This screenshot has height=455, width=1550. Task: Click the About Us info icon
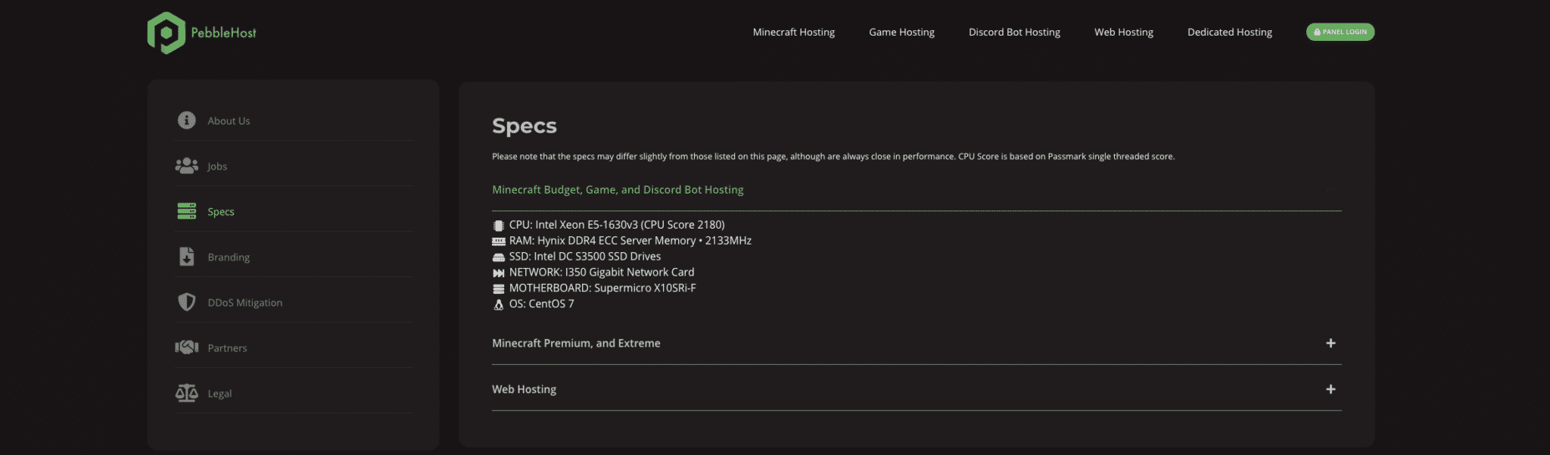(186, 120)
